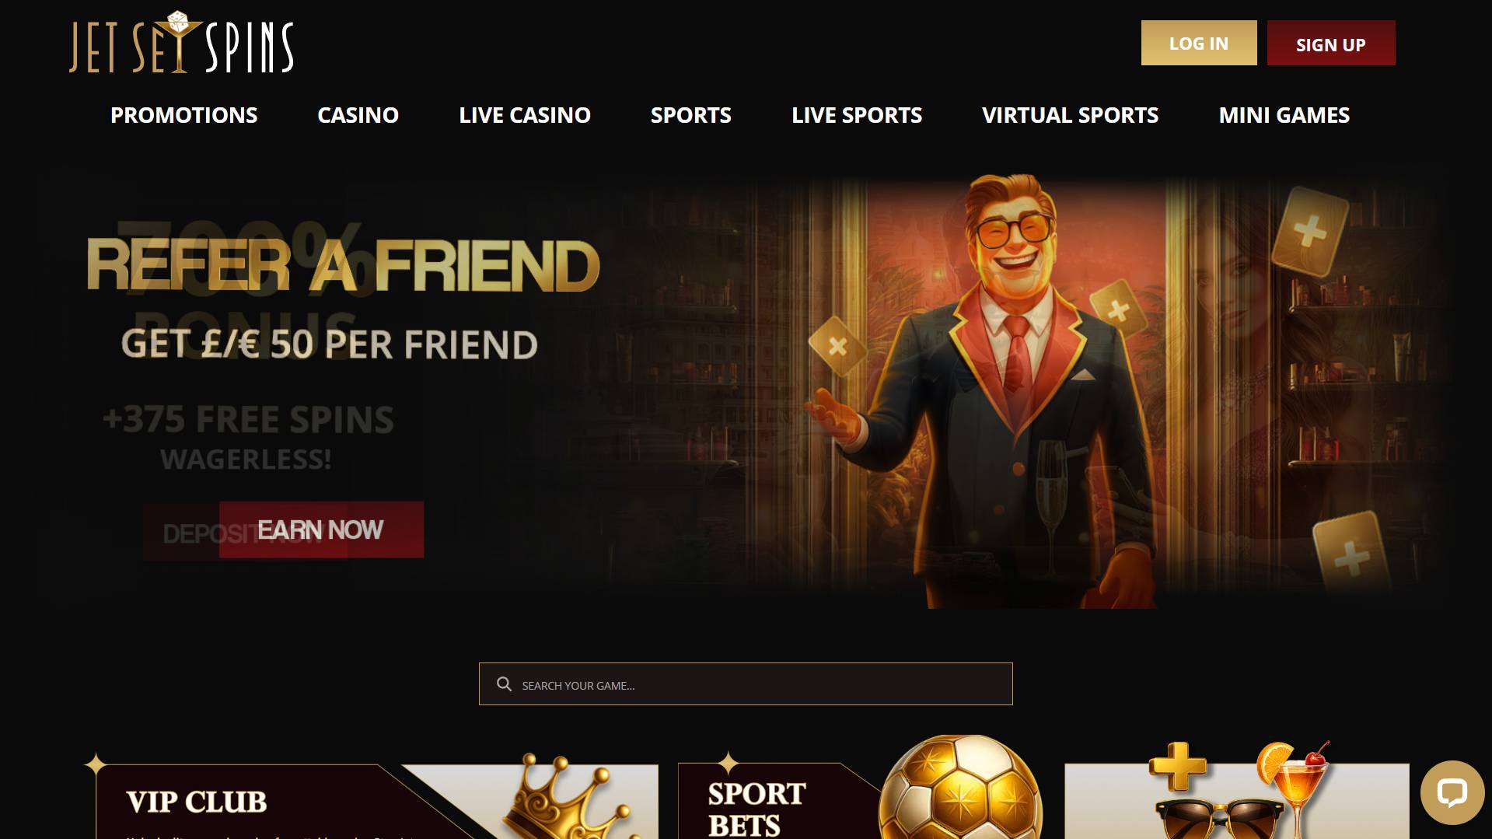Open Live Sports from the menu
This screenshot has height=839, width=1492.
tap(857, 115)
